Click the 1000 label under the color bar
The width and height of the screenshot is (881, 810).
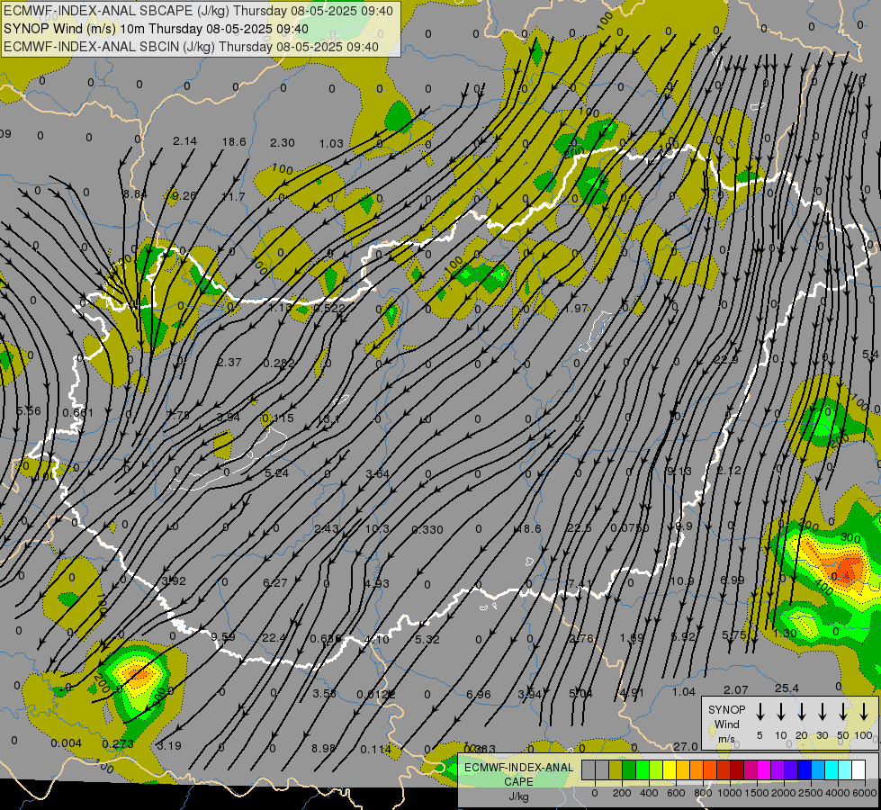(x=730, y=793)
